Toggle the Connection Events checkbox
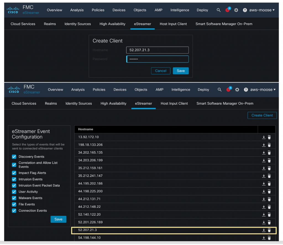The width and height of the screenshot is (283, 245). (x=14, y=211)
